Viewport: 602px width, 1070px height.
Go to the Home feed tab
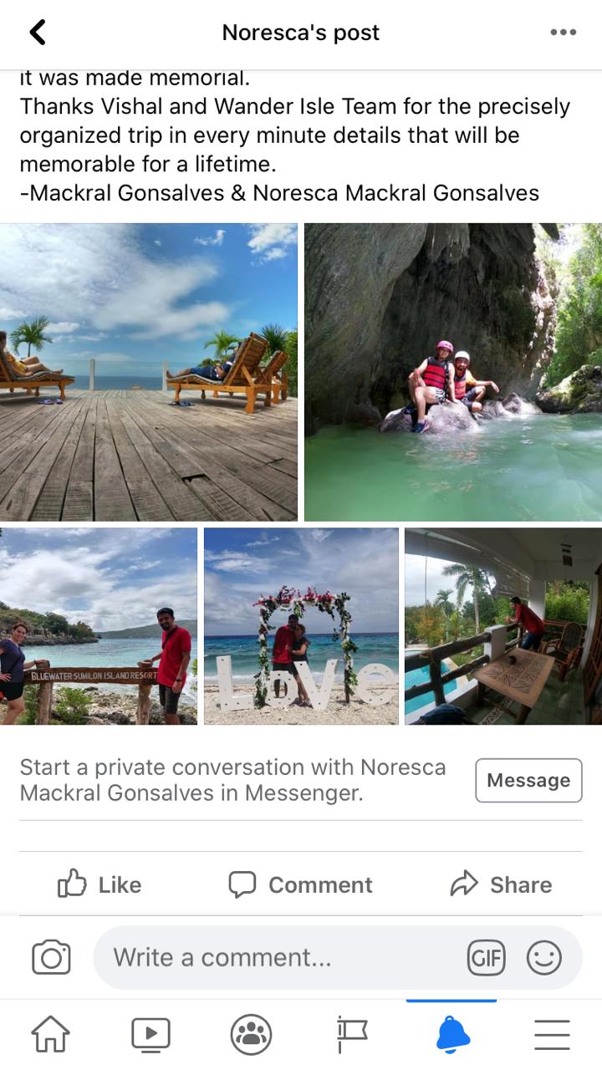coord(50,1035)
